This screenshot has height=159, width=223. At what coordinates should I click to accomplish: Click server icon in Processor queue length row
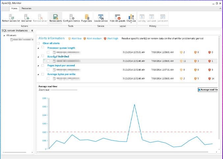[x=54, y=52]
